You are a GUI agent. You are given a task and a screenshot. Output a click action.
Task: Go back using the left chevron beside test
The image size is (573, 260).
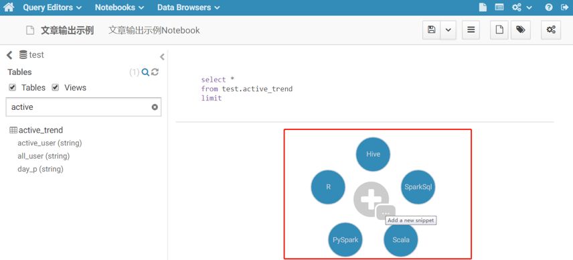click(x=9, y=55)
